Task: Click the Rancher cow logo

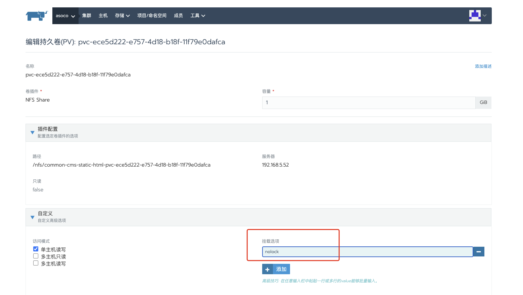Action: tap(37, 15)
